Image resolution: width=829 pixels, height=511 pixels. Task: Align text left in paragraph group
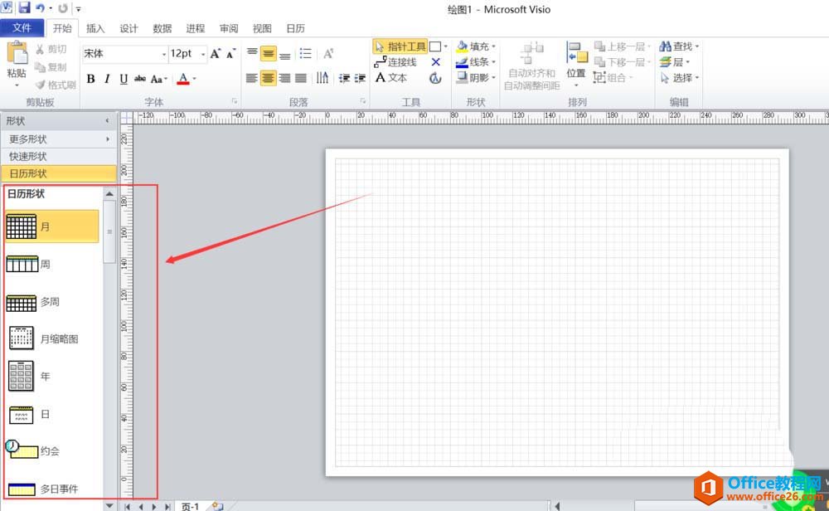click(252, 79)
